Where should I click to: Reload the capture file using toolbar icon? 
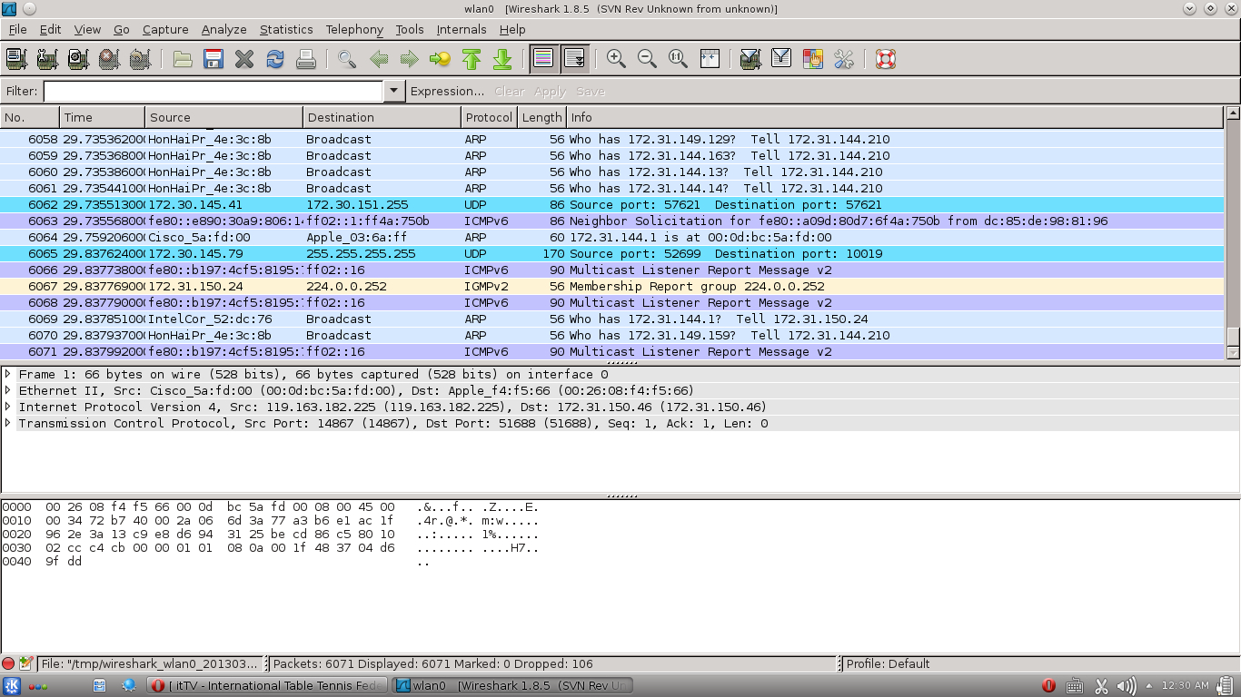[274, 59]
